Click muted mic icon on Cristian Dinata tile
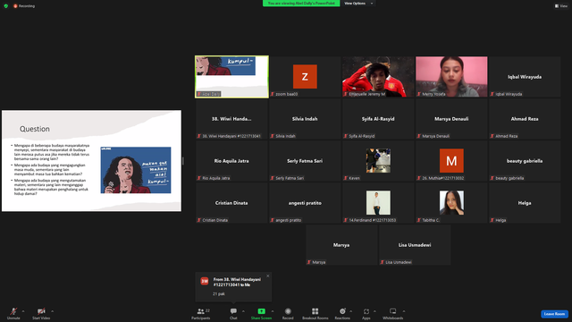Image resolution: width=572 pixels, height=322 pixels. point(198,220)
